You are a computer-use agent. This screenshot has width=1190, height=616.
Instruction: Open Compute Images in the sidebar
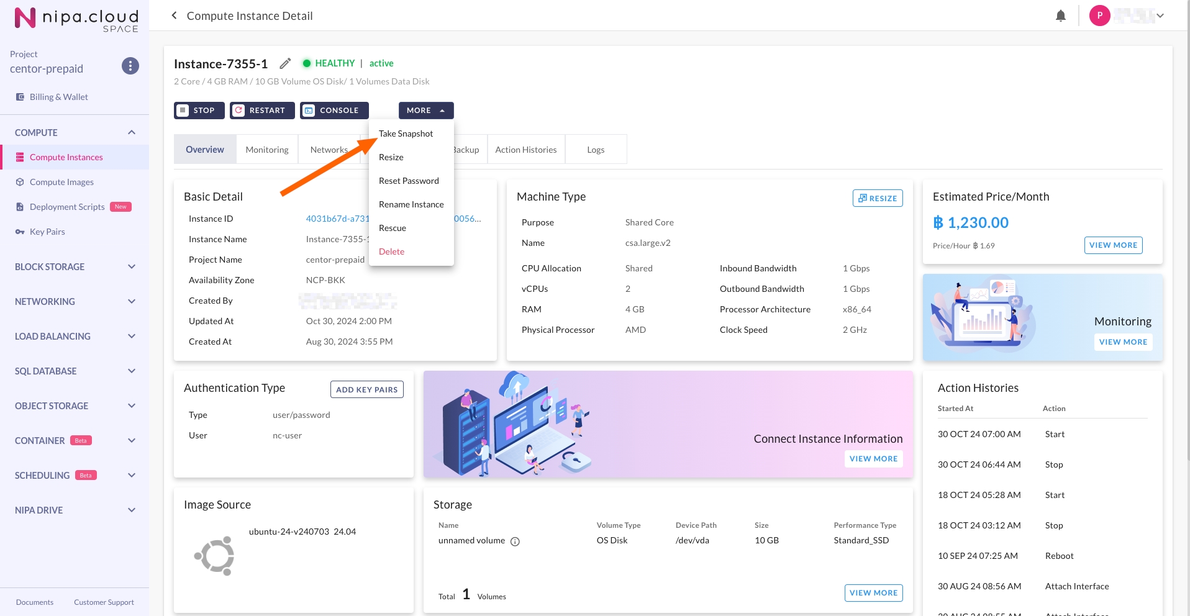pos(61,182)
